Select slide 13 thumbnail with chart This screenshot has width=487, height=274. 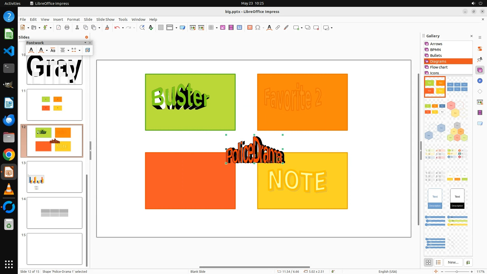coord(55,177)
